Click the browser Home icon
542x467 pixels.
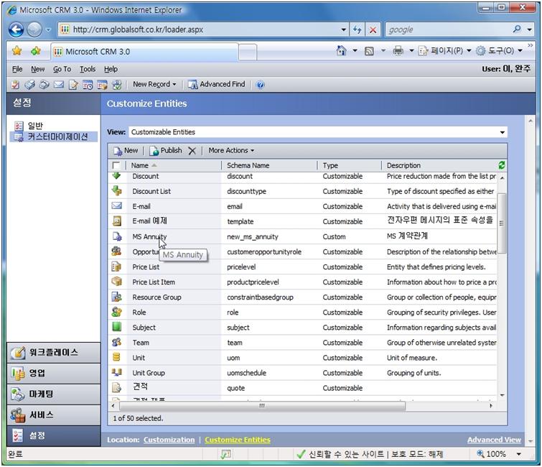[x=341, y=51]
